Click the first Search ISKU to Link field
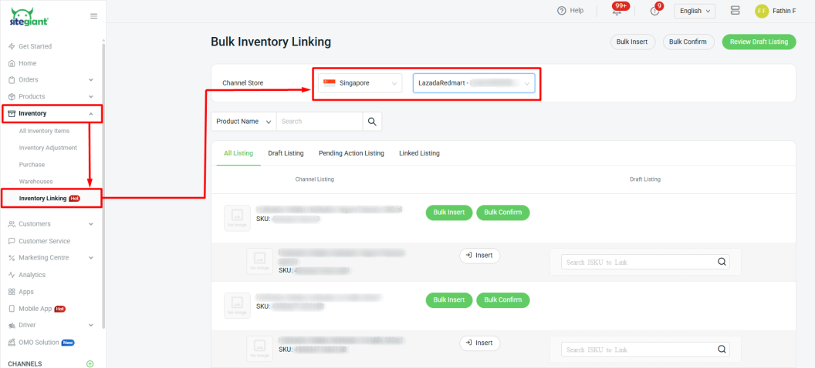 pos(638,262)
